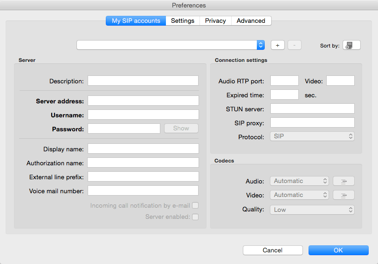This screenshot has height=264, width=378.
Task: Click into the STUN server field
Action: 312,109
